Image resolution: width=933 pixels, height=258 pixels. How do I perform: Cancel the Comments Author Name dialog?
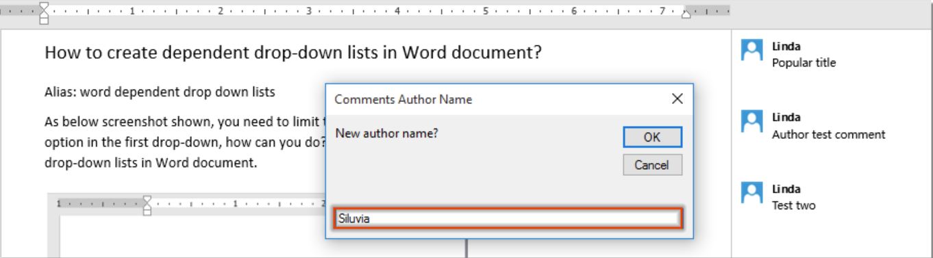tap(652, 165)
